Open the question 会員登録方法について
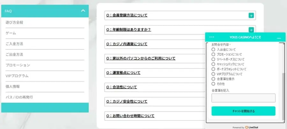 pos(127,15)
